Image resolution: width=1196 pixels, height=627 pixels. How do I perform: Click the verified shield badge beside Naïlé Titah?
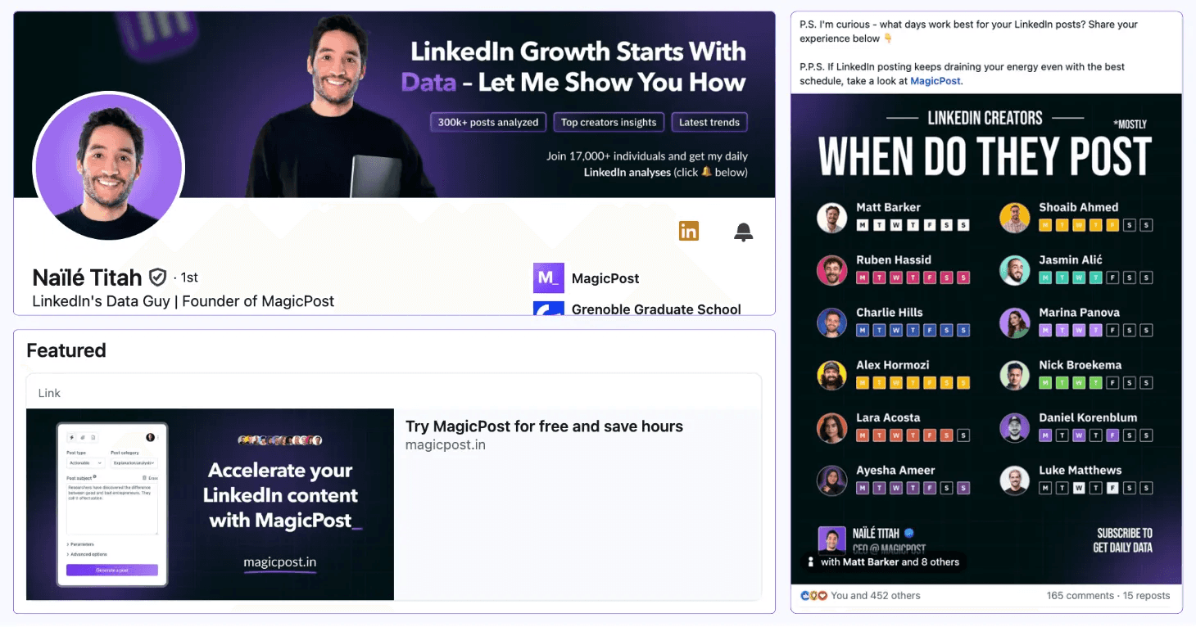(158, 277)
